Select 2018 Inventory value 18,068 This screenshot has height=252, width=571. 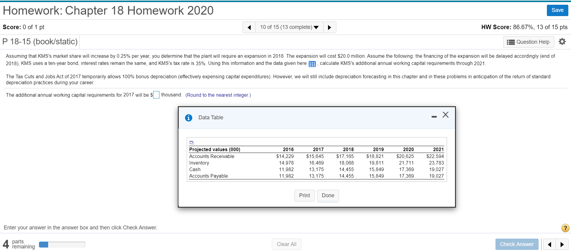click(x=346, y=163)
